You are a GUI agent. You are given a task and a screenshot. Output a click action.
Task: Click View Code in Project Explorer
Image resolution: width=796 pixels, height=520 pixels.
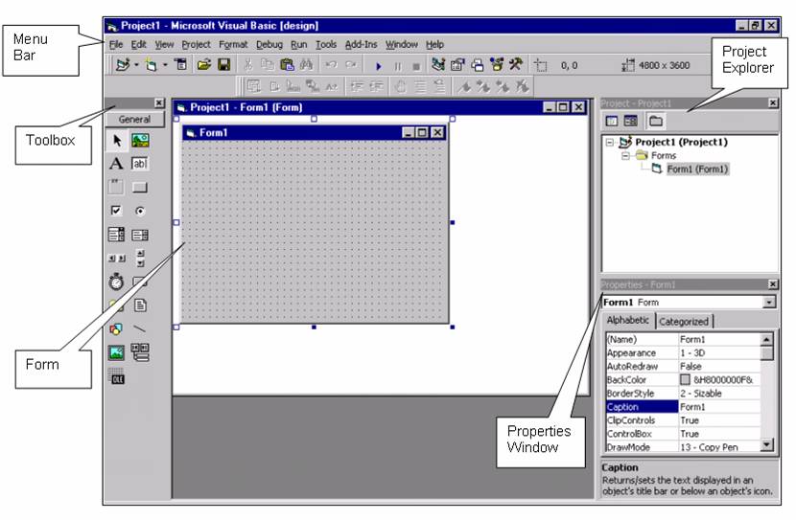point(612,121)
